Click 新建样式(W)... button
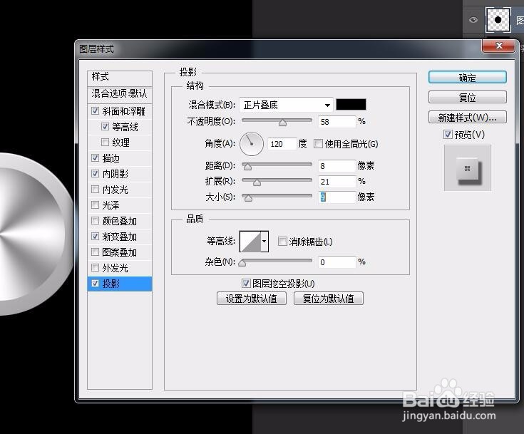This screenshot has height=434, width=524. tap(467, 118)
